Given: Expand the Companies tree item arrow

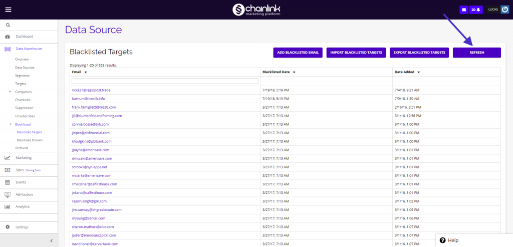Looking at the screenshot, I should pyautogui.click(x=11, y=92).
